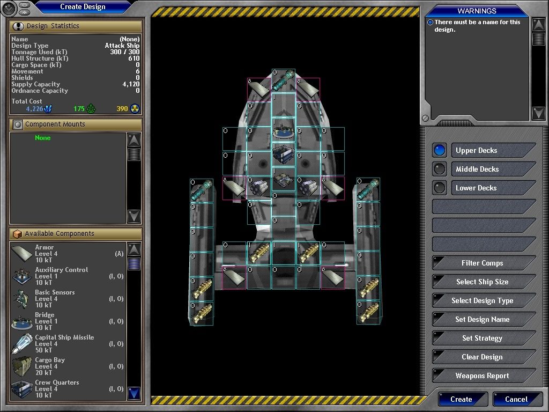549x412 pixels.
Task: Select the Lower Decks radio button
Action: point(440,188)
